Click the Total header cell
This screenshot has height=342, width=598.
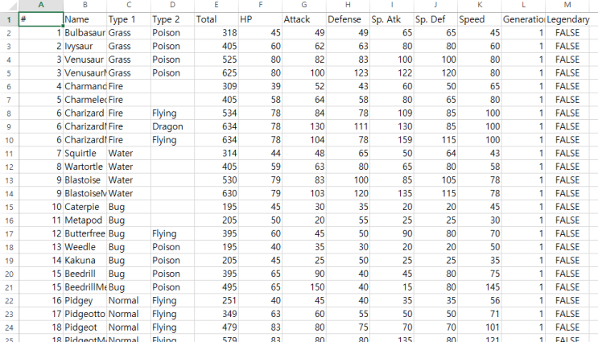(216, 19)
